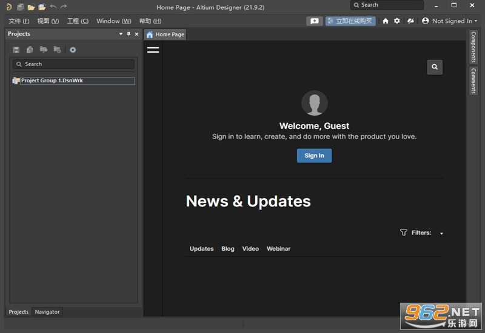Open preferences gear icon in top bar
Viewport: 485px width, 333px height.
click(x=397, y=21)
